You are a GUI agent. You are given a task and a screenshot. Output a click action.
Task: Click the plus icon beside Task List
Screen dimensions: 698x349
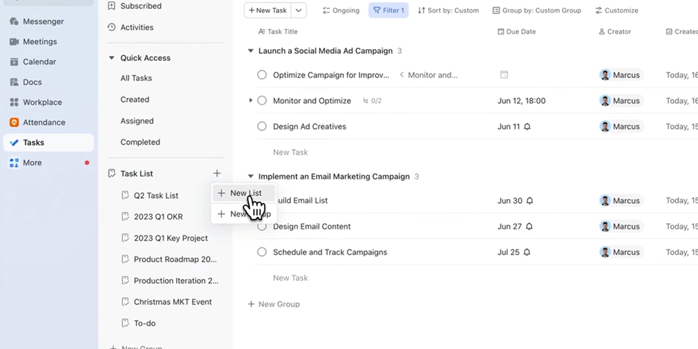tap(217, 173)
